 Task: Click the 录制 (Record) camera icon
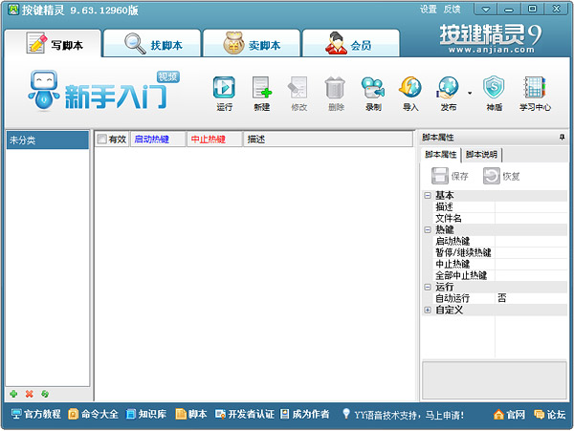[x=372, y=90]
